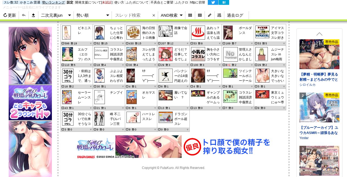Click the back arrow icon in toolbar

pyautogui.click(x=24, y=15)
